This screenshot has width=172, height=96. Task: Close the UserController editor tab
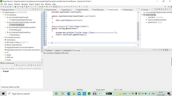121,10
